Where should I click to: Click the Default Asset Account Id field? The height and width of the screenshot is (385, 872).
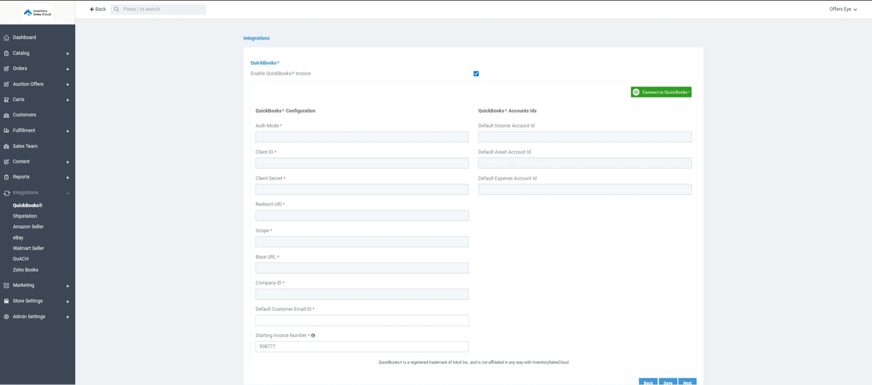point(585,163)
